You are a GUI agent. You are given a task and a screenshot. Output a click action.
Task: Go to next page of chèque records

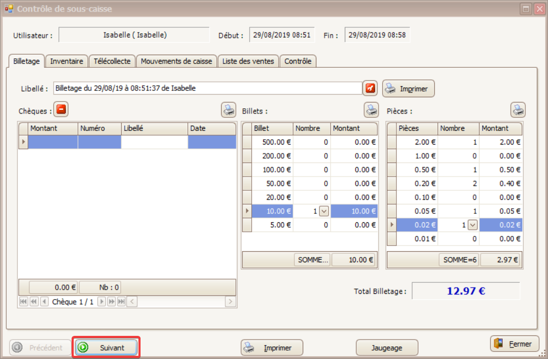pyautogui.click(x=111, y=301)
